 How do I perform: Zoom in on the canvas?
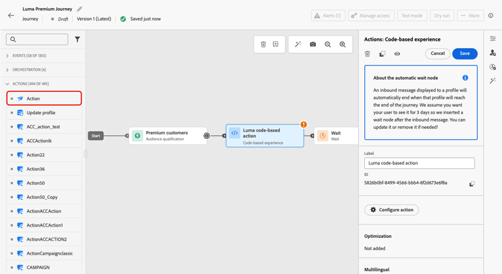coord(343,44)
